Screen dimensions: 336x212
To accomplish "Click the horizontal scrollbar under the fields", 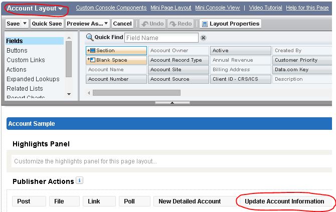I will tap(136, 93).
